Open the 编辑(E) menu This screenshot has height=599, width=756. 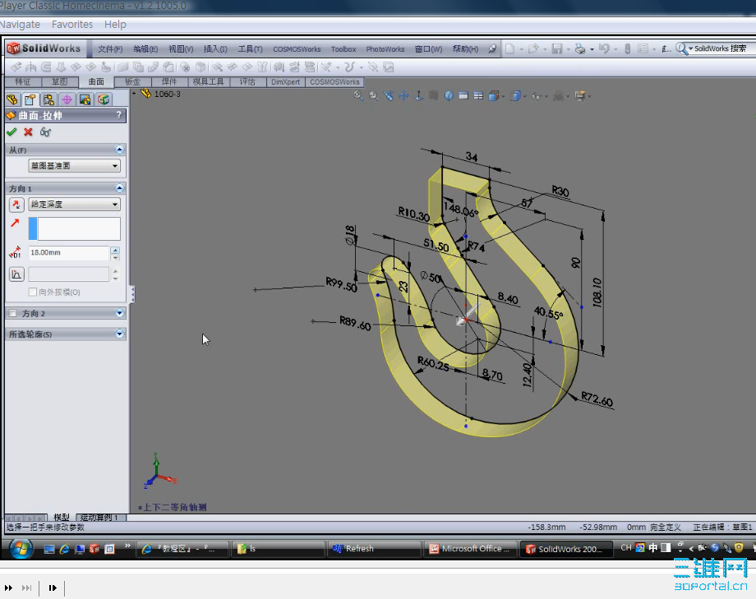coord(145,48)
